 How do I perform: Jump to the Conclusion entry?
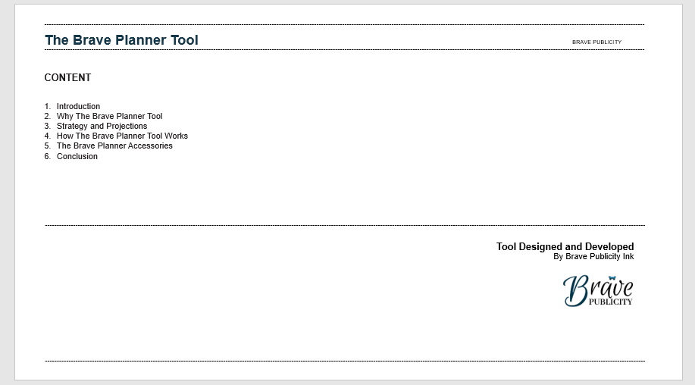click(77, 157)
